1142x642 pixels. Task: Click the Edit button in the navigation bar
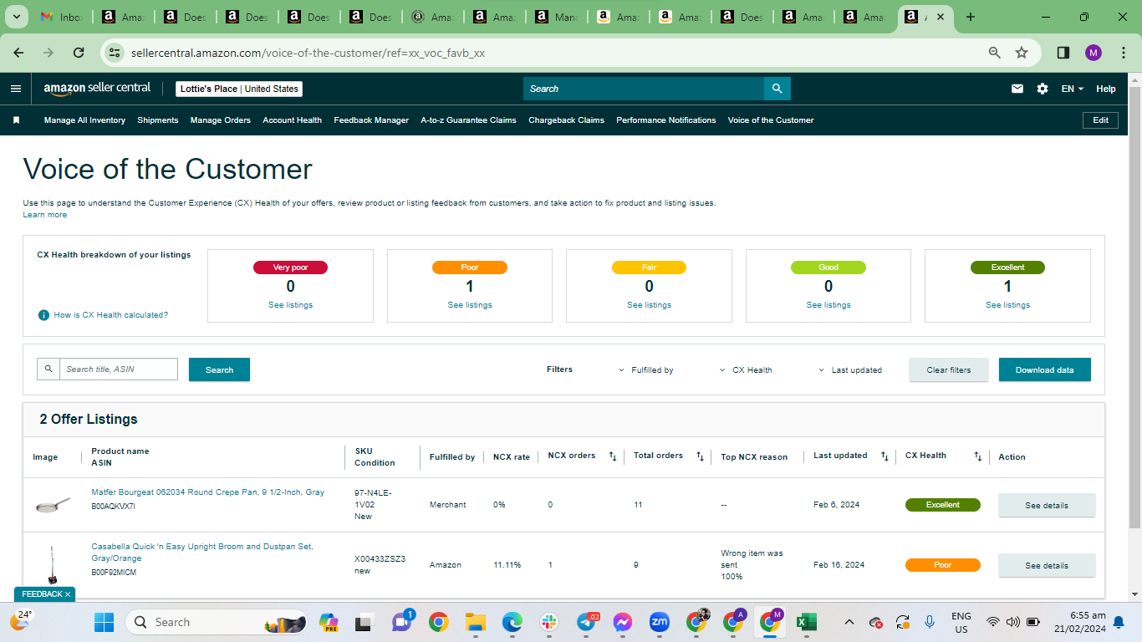[x=1101, y=120]
